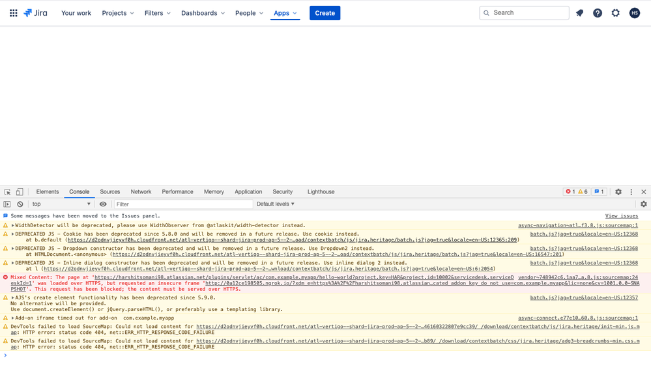Open the HS profile avatar menu
The image size is (651, 371).
click(x=635, y=13)
